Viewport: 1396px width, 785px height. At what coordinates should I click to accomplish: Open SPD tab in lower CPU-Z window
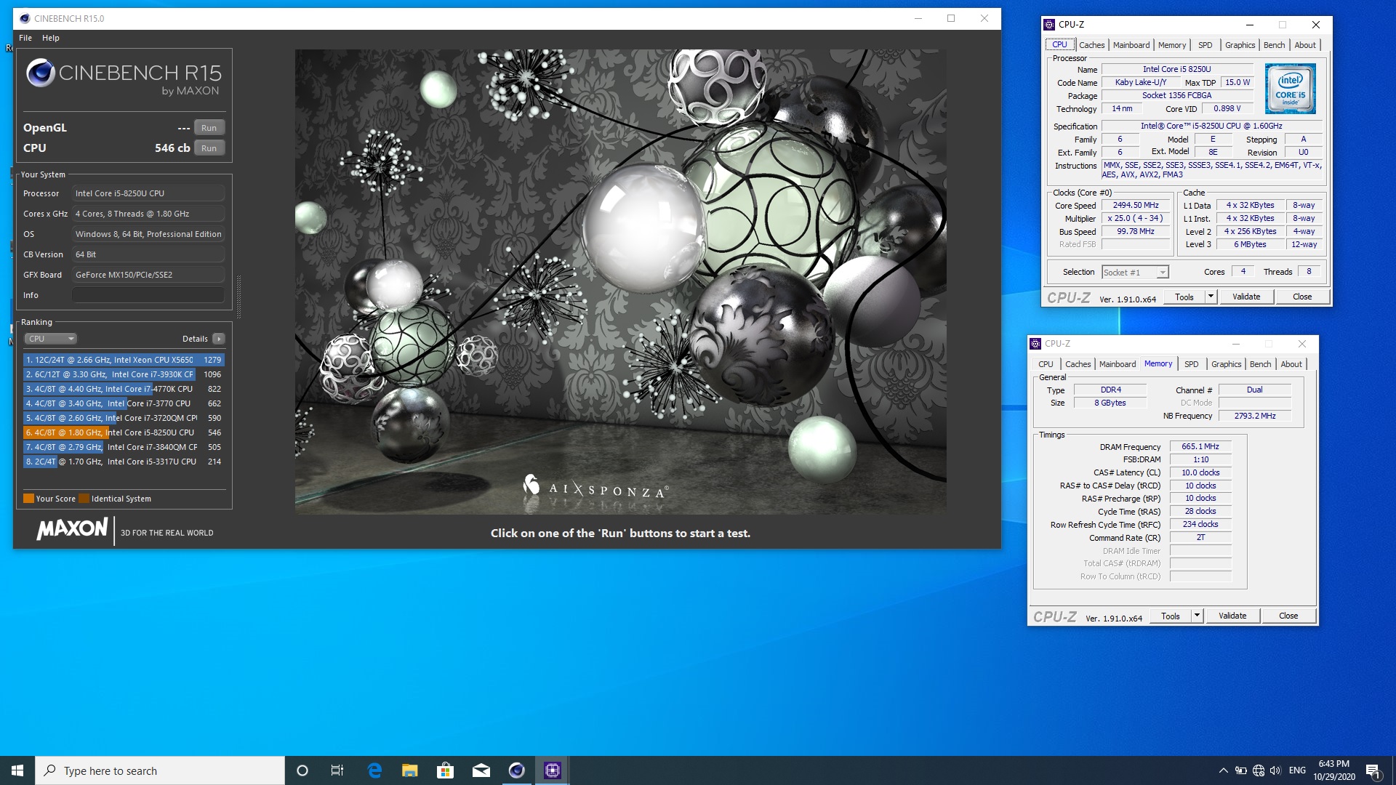coord(1191,364)
